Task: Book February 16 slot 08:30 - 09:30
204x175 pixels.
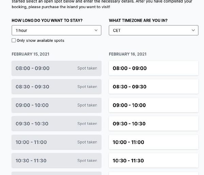Action: (153, 87)
